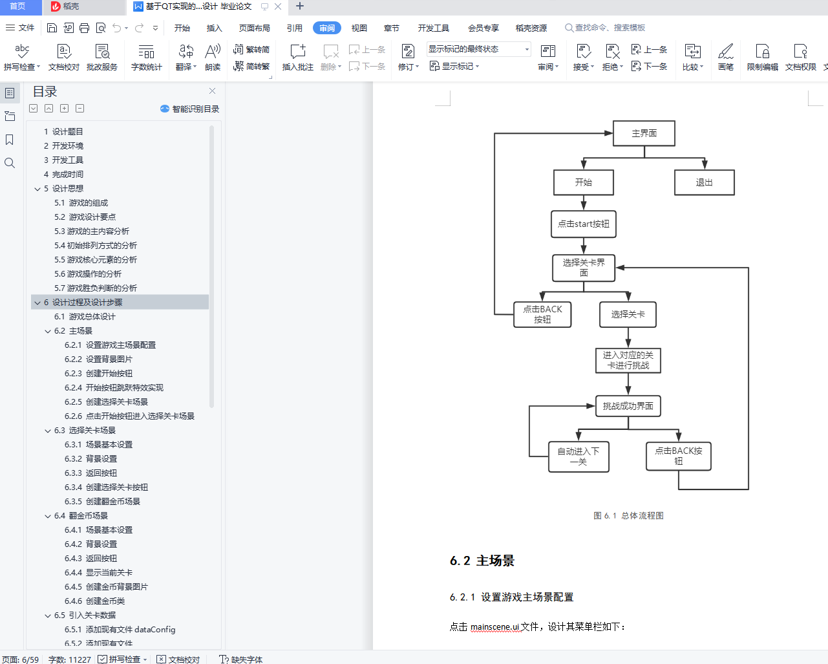Open 字数统计 word count tool

pyautogui.click(x=145, y=57)
